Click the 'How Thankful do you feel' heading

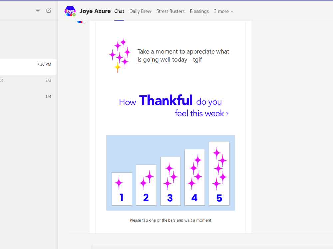(174, 106)
